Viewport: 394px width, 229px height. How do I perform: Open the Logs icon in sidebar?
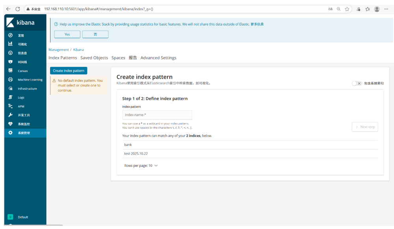click(10, 97)
